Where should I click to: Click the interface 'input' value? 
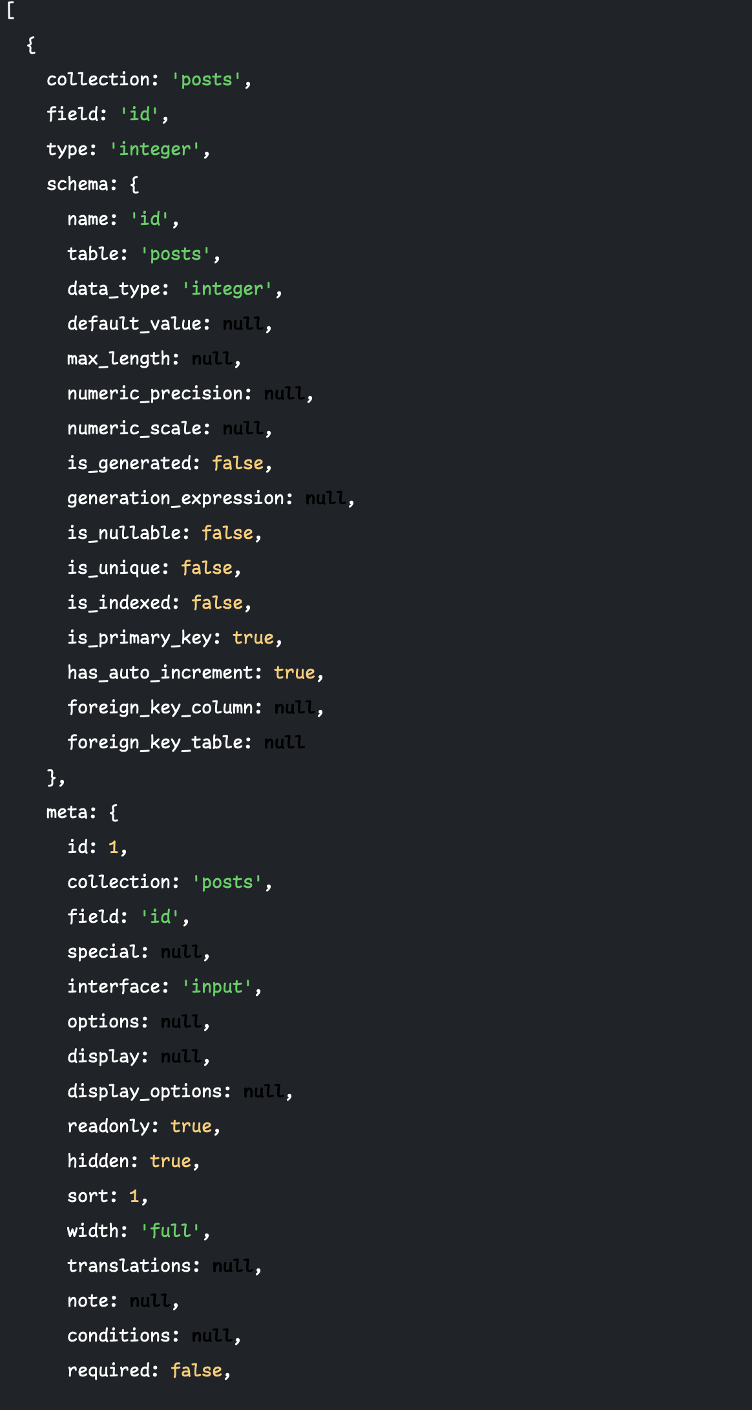(x=216, y=987)
